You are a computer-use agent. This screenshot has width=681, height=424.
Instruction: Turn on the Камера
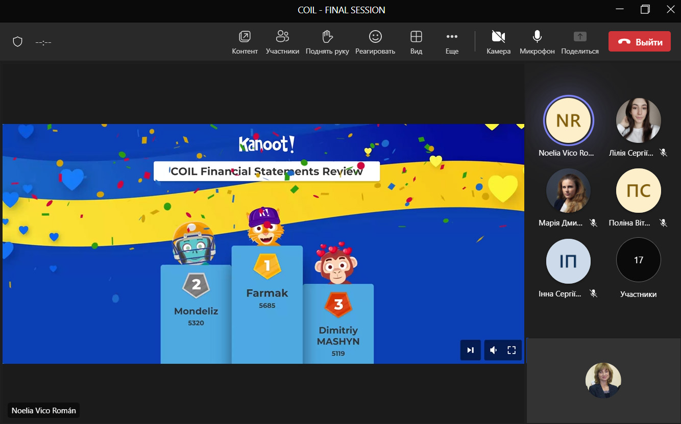(498, 42)
